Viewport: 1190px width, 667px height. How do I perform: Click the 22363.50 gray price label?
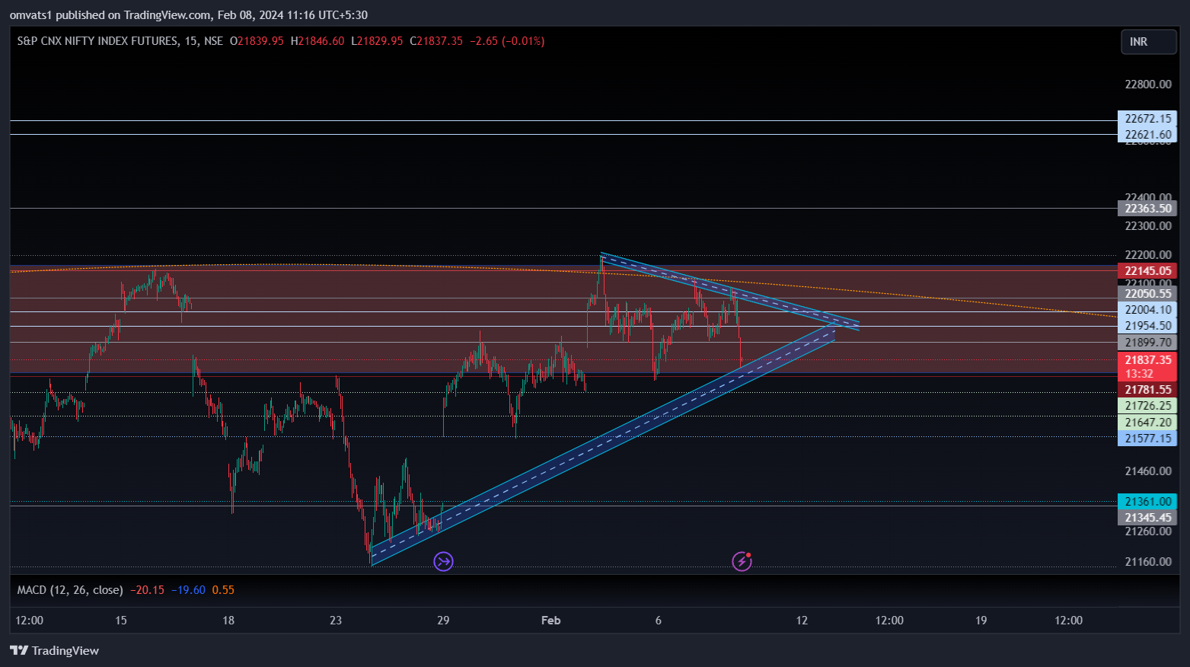tap(1147, 209)
